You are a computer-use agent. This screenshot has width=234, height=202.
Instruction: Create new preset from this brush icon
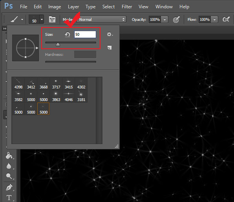coord(110,48)
